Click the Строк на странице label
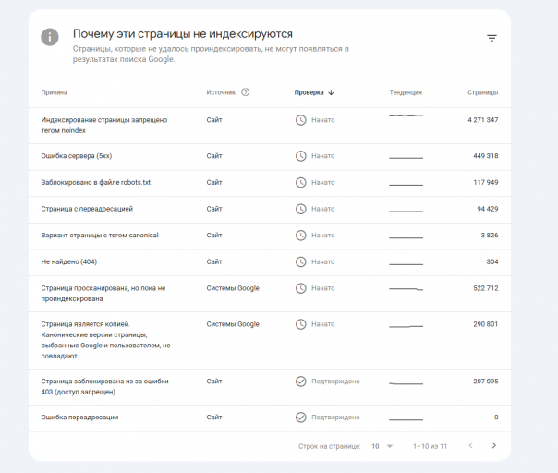 coord(330,446)
